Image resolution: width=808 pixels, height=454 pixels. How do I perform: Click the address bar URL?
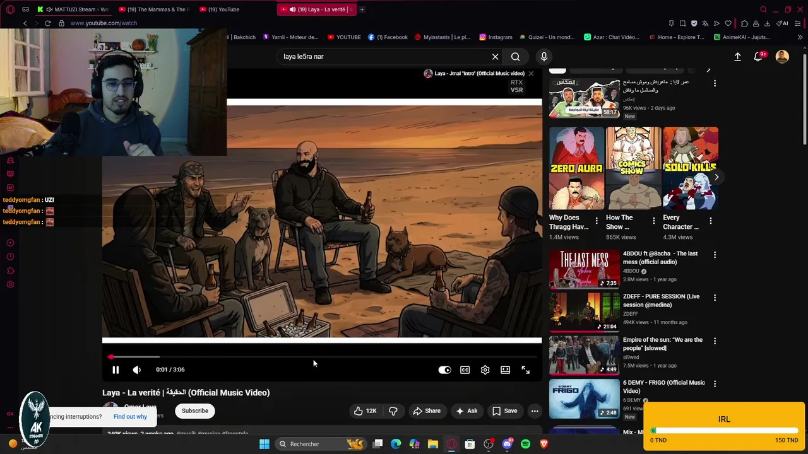coord(104,23)
